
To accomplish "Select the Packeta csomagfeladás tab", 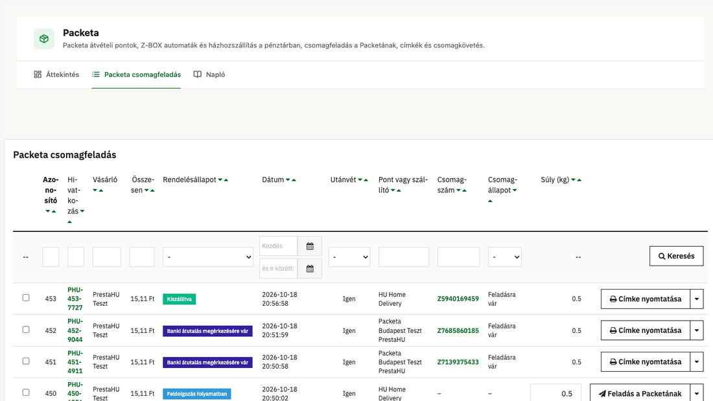I will [136, 74].
